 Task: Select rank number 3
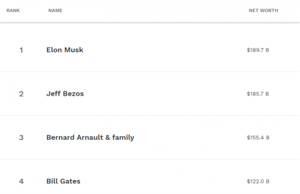click(21, 138)
